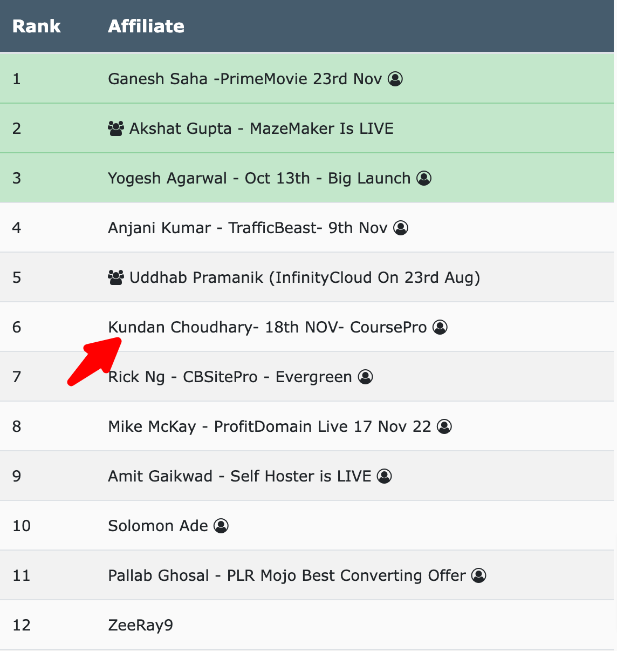Select Kundan Choudhary CoursePro affiliate name
Screen dimensions: 617x651
(268, 327)
